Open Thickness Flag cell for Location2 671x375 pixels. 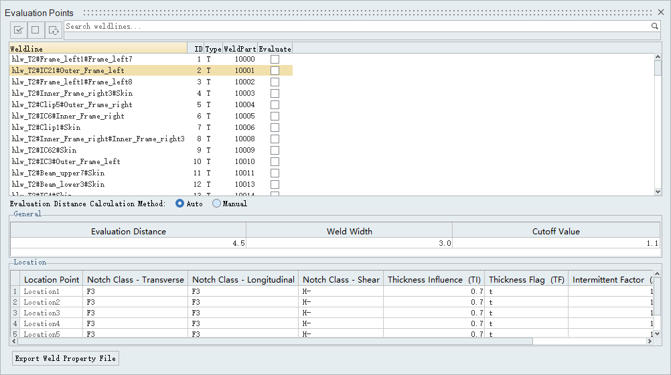pos(526,302)
